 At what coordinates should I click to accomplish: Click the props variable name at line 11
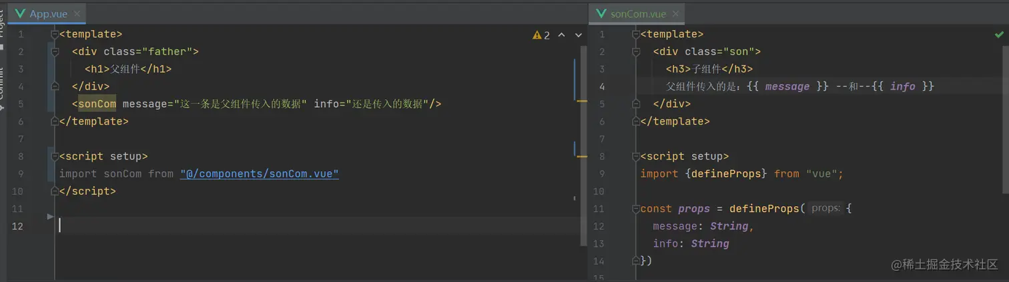[x=694, y=208]
